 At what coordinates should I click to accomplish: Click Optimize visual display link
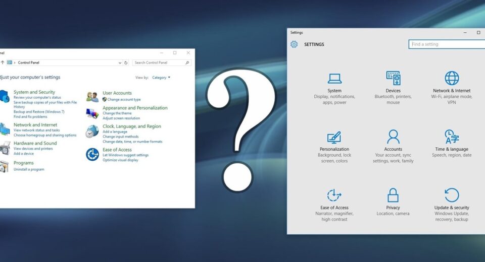coord(120,160)
